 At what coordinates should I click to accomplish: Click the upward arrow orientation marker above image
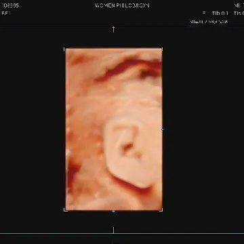pos(113,29)
